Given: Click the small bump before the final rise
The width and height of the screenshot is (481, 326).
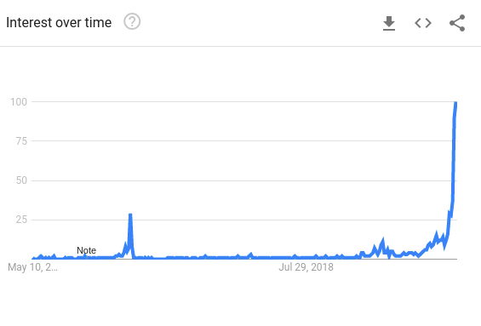Looking at the screenshot, I should 382,241.
